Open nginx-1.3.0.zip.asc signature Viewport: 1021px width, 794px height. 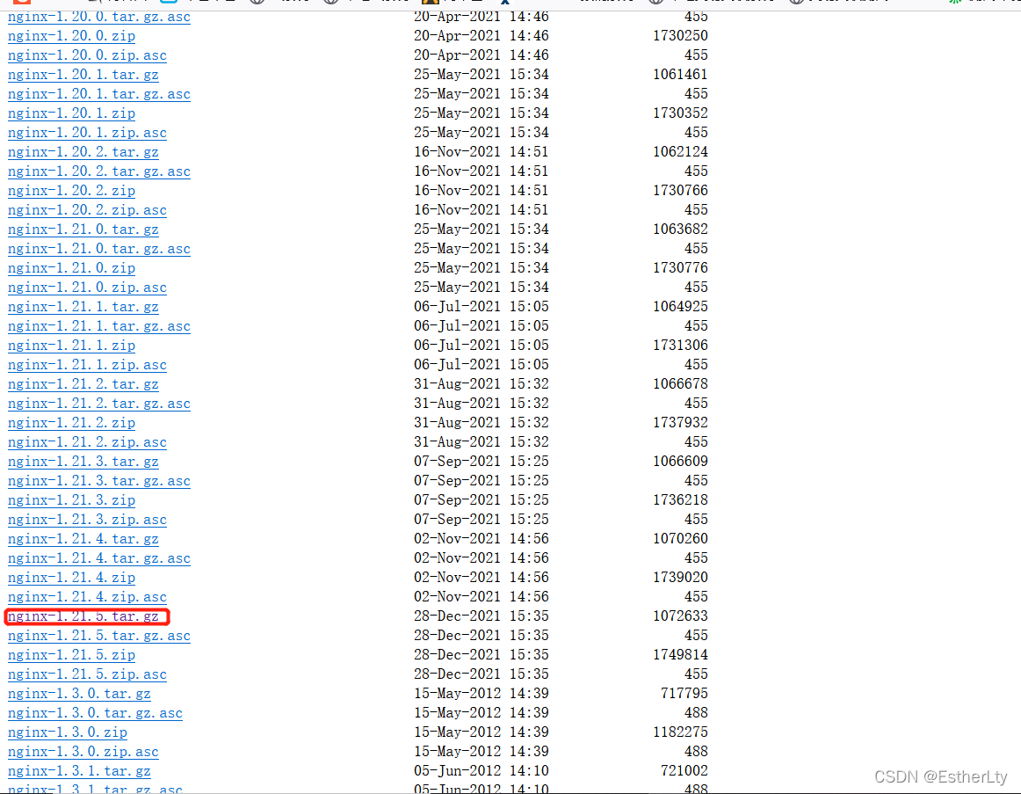pyautogui.click(x=83, y=752)
